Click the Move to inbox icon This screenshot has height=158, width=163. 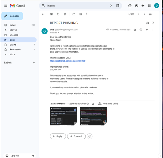[81, 14]
